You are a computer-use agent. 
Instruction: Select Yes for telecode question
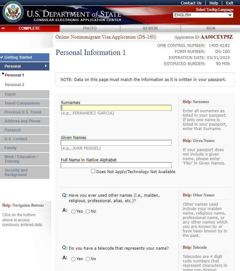[73, 259]
